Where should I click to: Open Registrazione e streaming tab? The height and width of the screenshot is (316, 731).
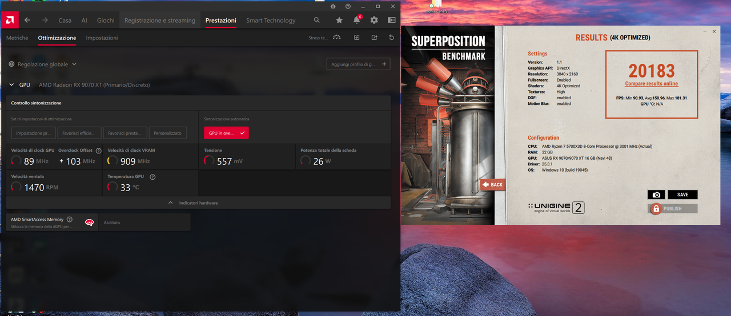click(x=160, y=20)
